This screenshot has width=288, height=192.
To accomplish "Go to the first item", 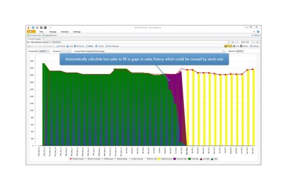I will 233,42.
